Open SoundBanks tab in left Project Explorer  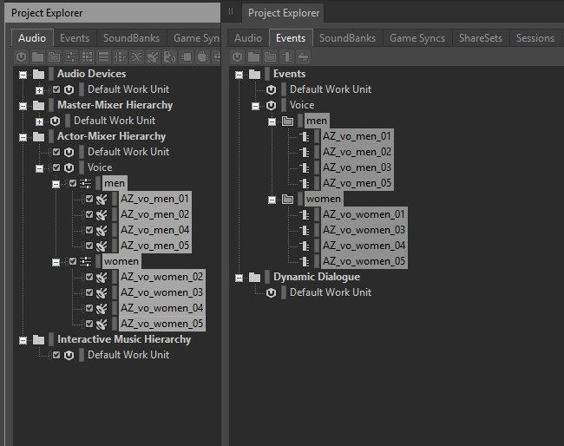(x=131, y=38)
